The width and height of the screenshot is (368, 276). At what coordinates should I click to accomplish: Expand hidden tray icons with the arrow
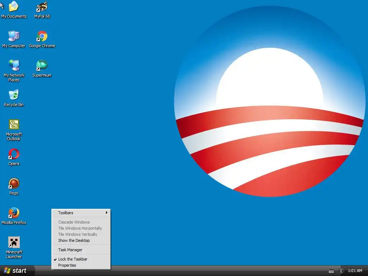point(341,271)
